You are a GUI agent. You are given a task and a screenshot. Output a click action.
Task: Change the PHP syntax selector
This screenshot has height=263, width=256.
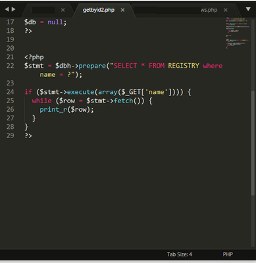228,254
